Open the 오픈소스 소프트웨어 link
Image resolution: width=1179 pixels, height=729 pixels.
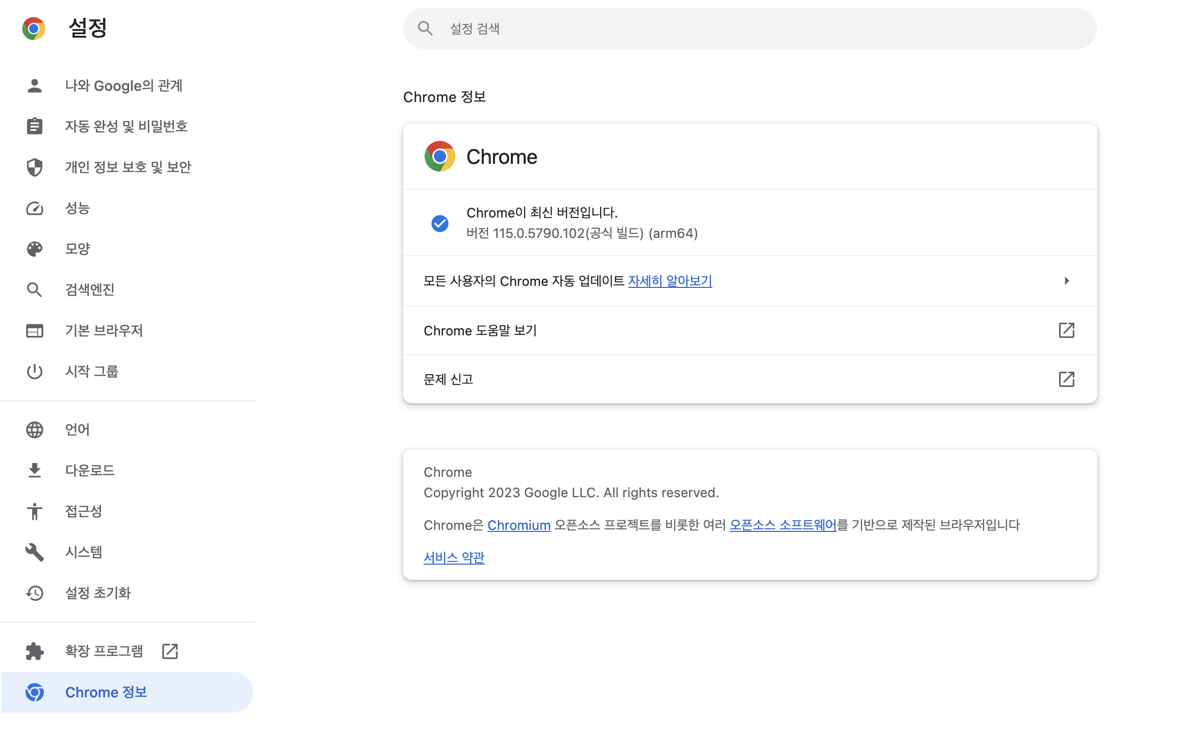pyautogui.click(x=783, y=525)
